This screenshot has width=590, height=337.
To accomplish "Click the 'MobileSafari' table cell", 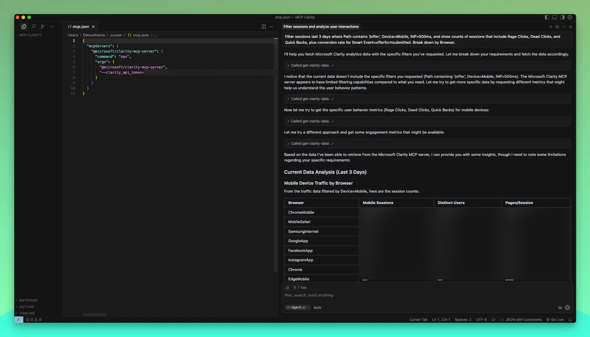I will pos(321,222).
